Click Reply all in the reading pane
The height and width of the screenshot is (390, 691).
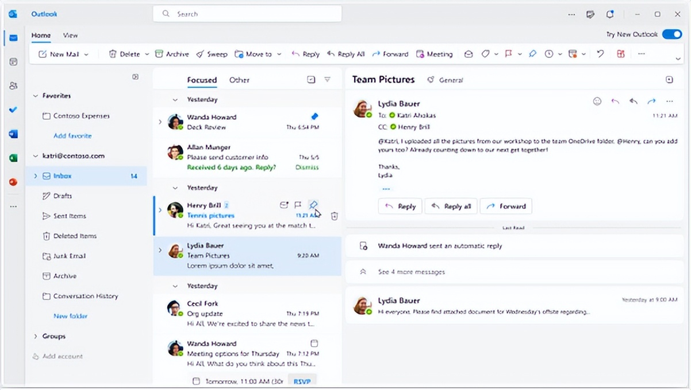451,206
